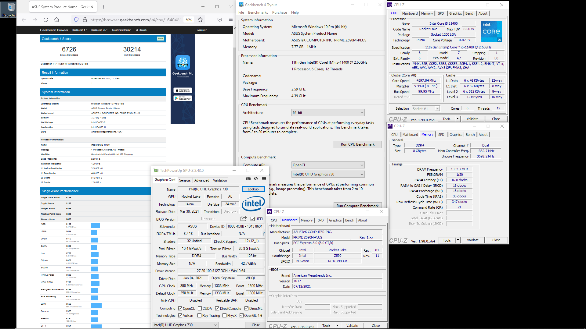Toggle the DirectML checkbox
This screenshot has width=586, height=329.
pos(247,309)
